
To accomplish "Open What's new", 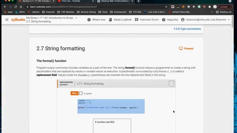I will coord(96,20).
